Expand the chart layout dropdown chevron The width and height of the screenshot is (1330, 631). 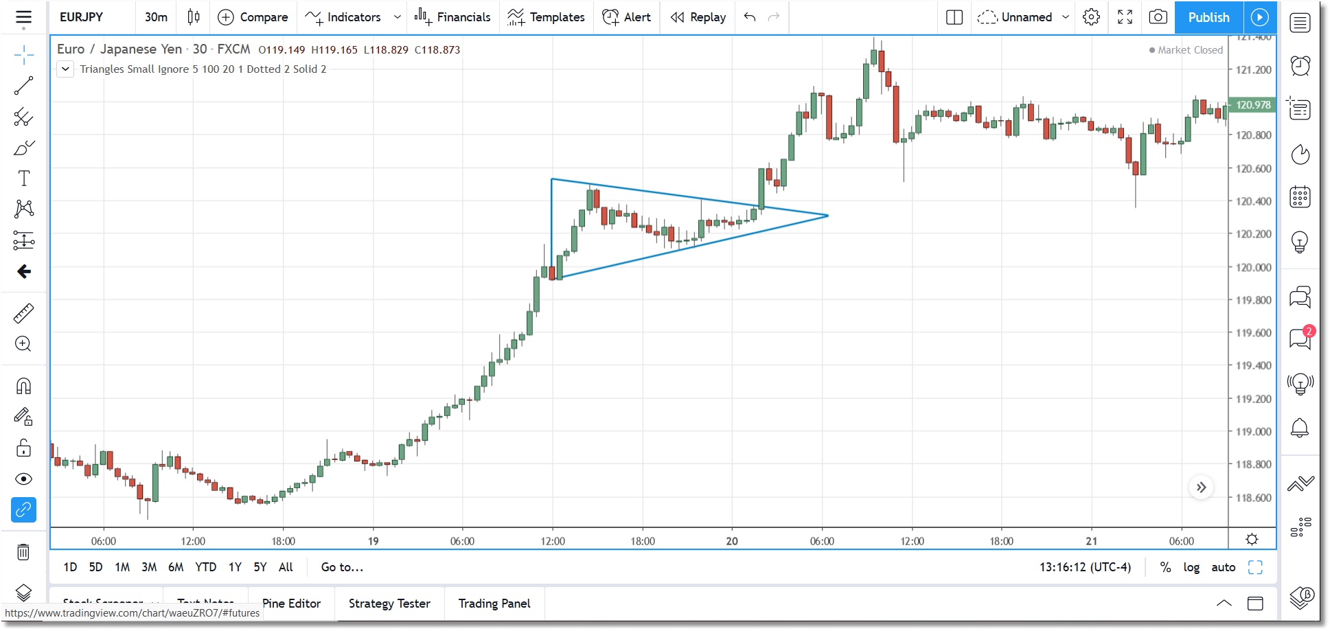[x=1066, y=17]
